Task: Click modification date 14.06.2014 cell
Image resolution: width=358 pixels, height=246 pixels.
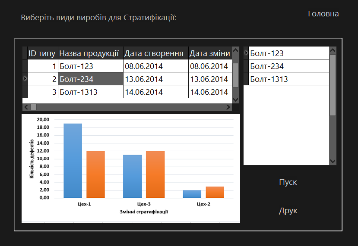Action: [210, 92]
